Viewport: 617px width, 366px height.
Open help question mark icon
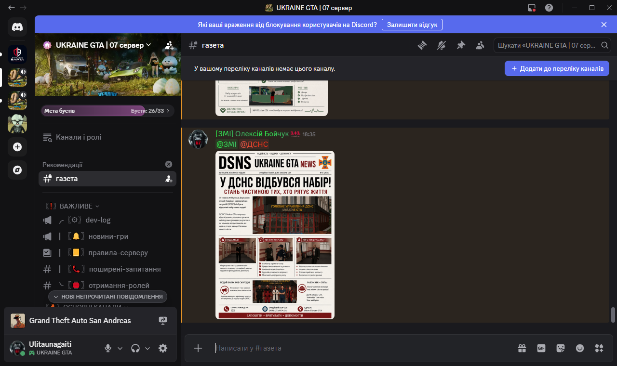[x=549, y=8]
